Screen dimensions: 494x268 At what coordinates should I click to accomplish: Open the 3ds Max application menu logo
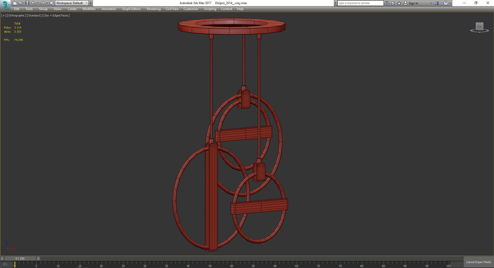[x=5, y=5]
